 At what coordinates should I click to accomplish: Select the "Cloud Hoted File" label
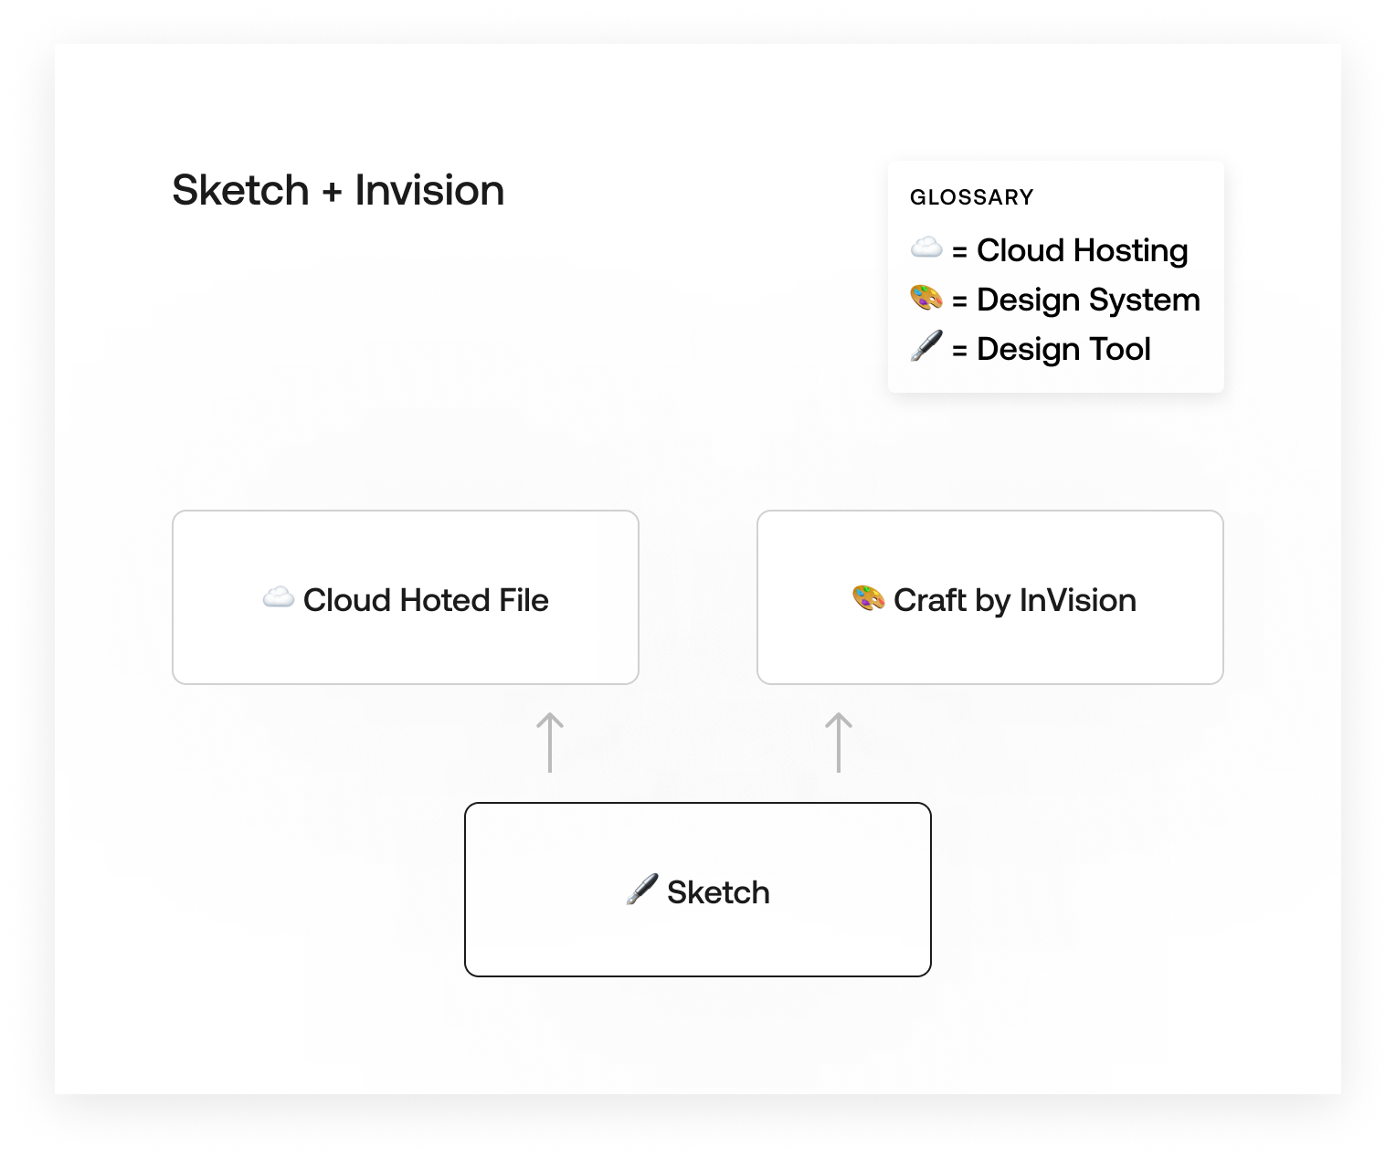(426, 600)
